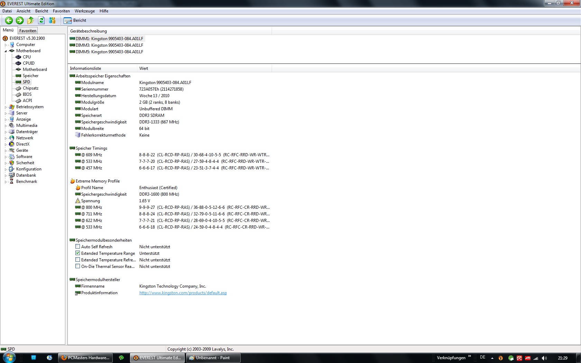Click the green Back arrow toolbar icon

[9, 20]
